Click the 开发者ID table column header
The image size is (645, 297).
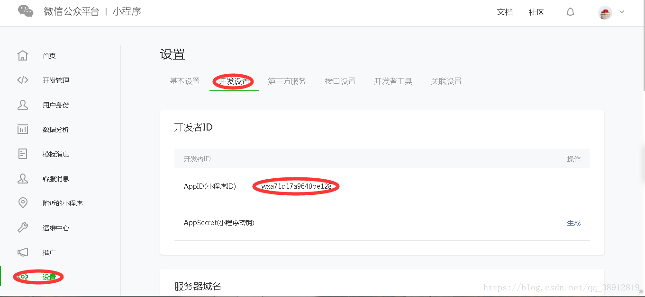[x=197, y=159]
